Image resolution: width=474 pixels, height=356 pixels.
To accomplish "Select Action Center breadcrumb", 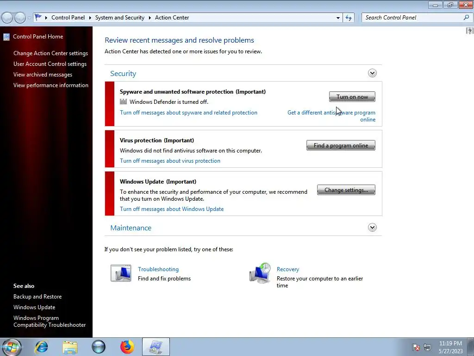I will pyautogui.click(x=172, y=18).
